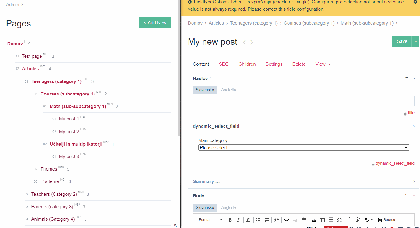Open the Save button dropdown arrow
Image resolution: width=420 pixels, height=228 pixels.
tap(416, 41)
